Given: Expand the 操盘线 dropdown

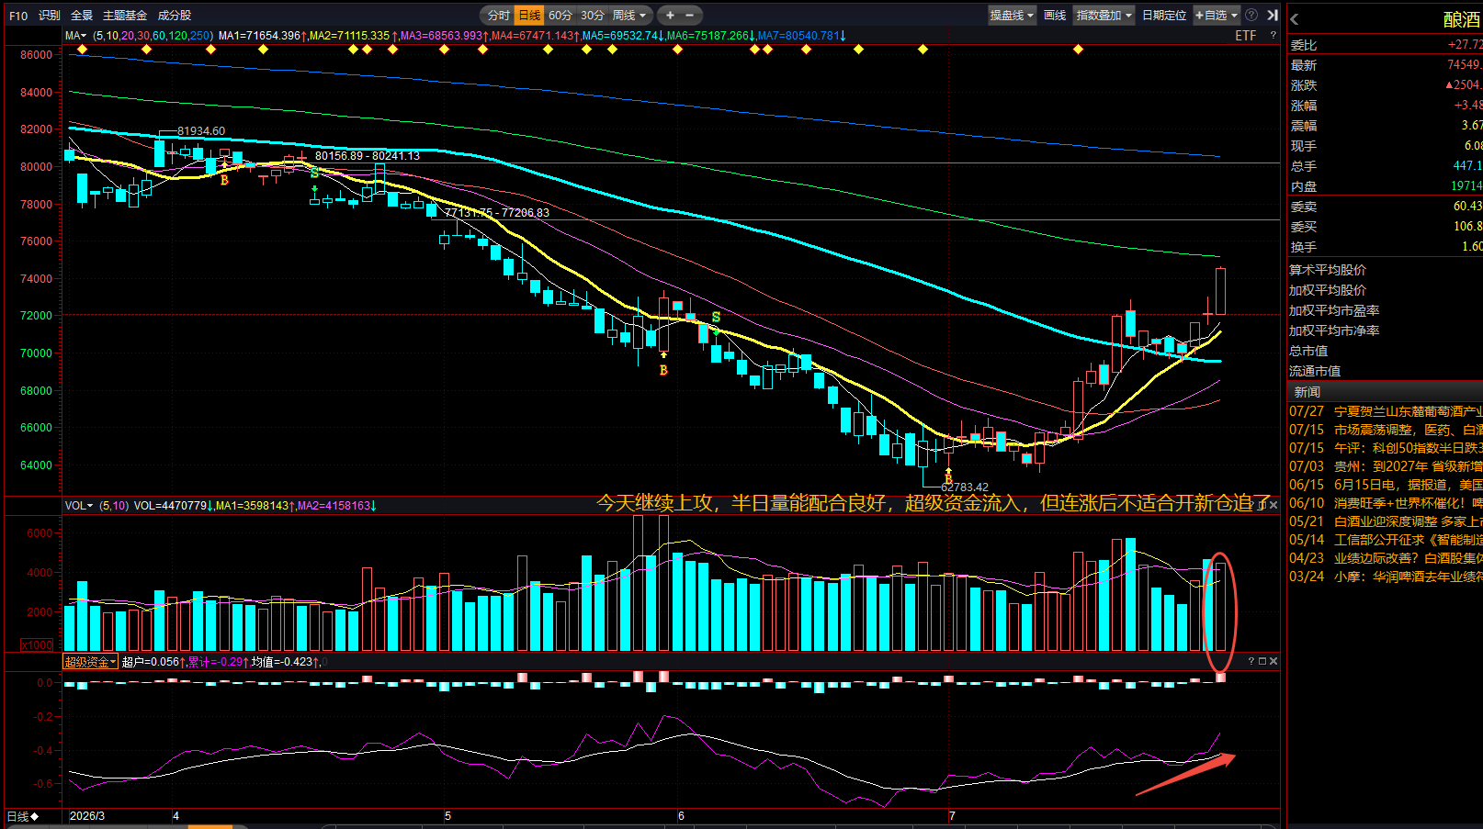Looking at the screenshot, I should (x=1012, y=15).
